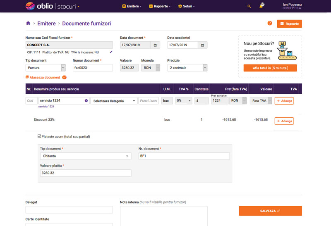
Task: Click the search magnifier icon
Action: point(249,7)
